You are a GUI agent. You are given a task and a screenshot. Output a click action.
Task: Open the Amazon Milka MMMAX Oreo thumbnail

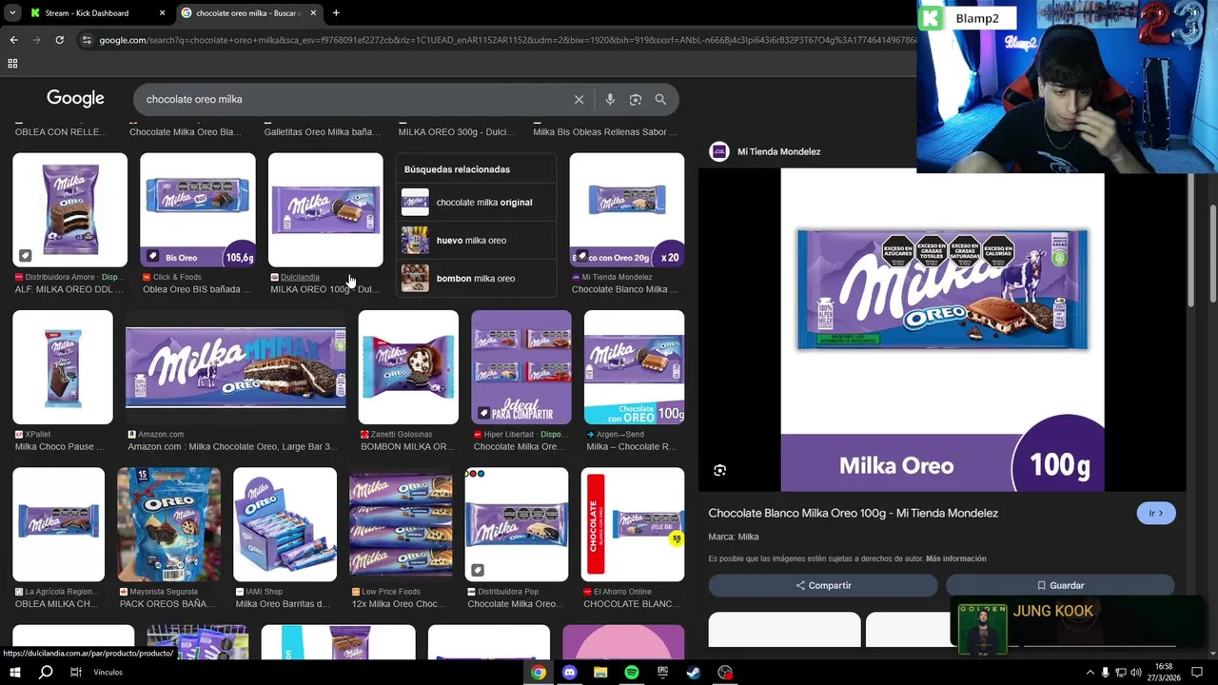pyautogui.click(x=236, y=367)
